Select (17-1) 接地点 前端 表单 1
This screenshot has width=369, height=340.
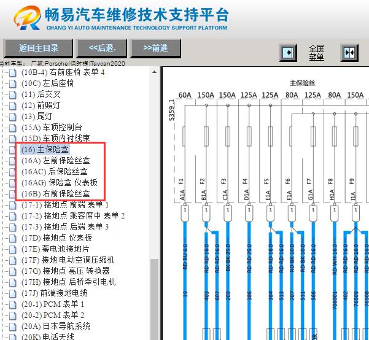(x=65, y=205)
